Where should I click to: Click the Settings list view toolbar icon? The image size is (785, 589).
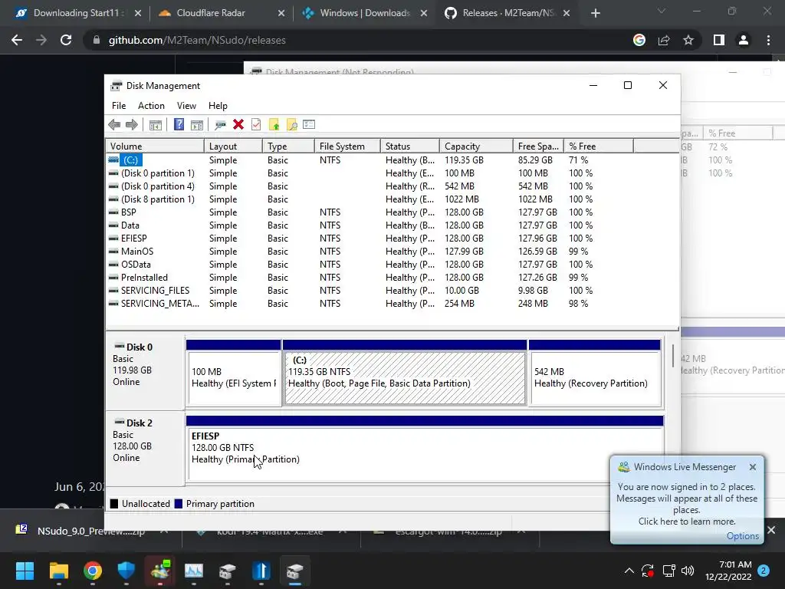tap(309, 124)
